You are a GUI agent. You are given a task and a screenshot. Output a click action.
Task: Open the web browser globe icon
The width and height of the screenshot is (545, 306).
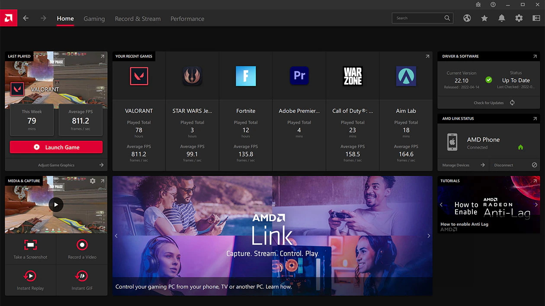pyautogui.click(x=467, y=18)
